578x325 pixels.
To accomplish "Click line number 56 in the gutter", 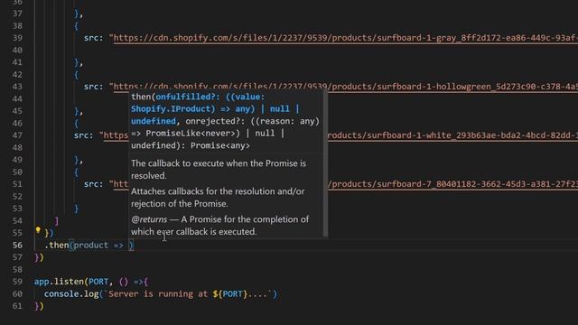I will point(17,245).
